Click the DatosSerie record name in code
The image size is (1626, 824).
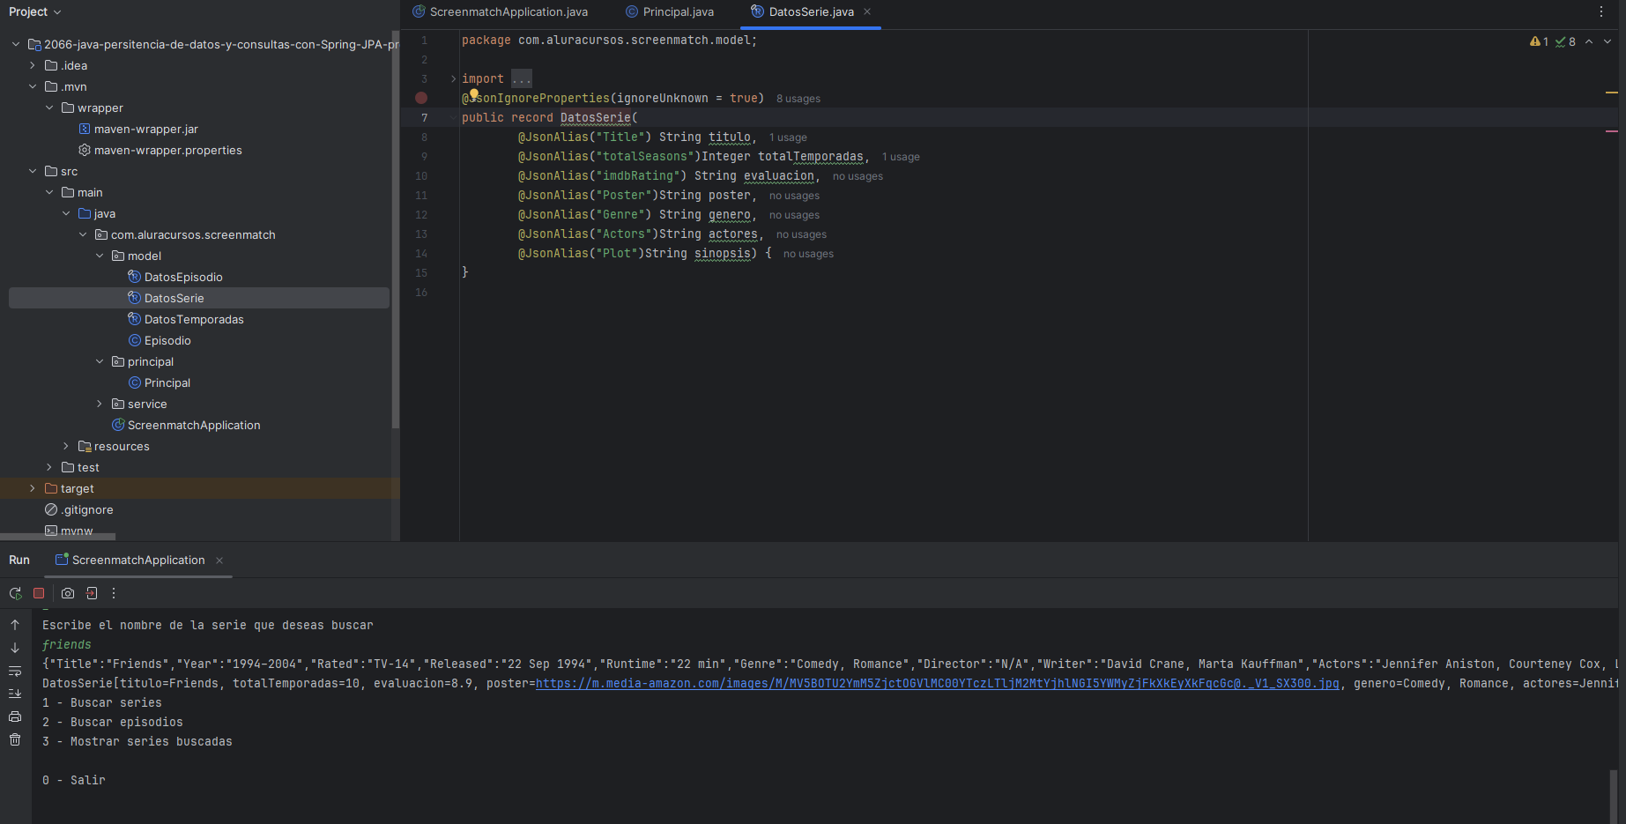coord(595,117)
